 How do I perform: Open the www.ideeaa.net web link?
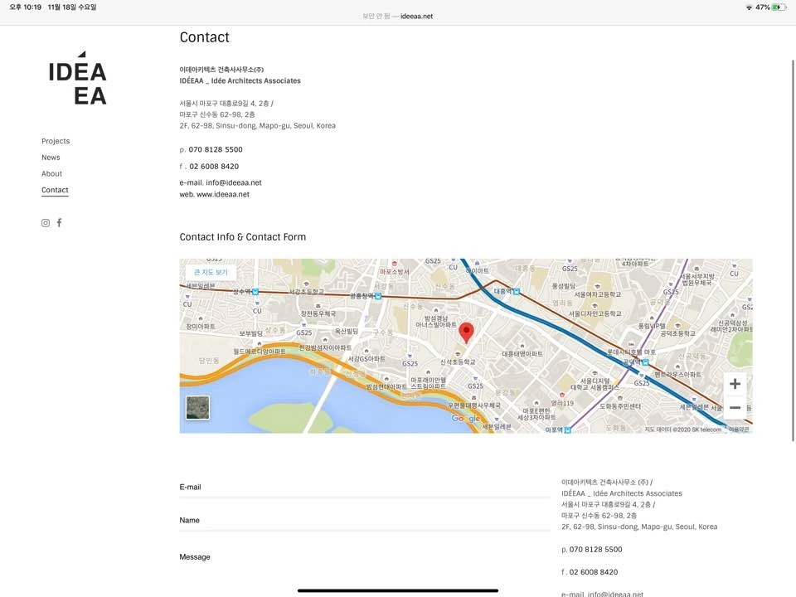click(223, 194)
